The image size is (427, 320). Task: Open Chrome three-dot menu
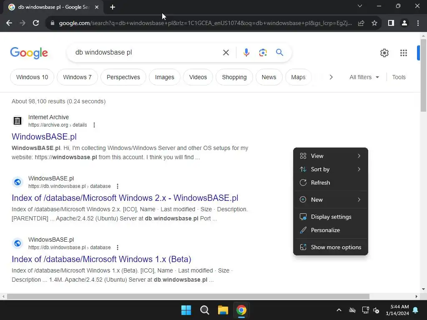click(x=418, y=23)
